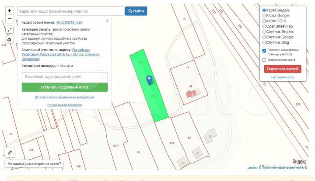This screenshot has width=315, height=181.
Task: Select the Карта Google radio option
Action: click(264, 15)
